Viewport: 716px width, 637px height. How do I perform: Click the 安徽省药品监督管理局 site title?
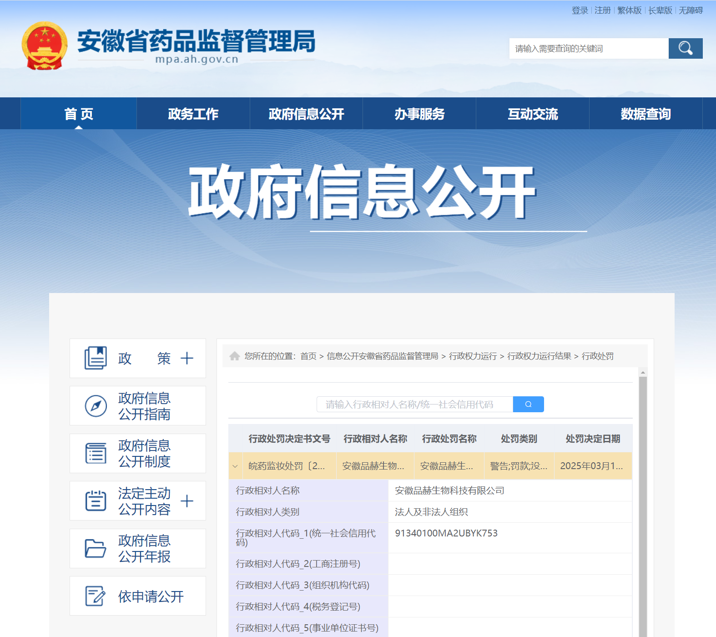(197, 41)
